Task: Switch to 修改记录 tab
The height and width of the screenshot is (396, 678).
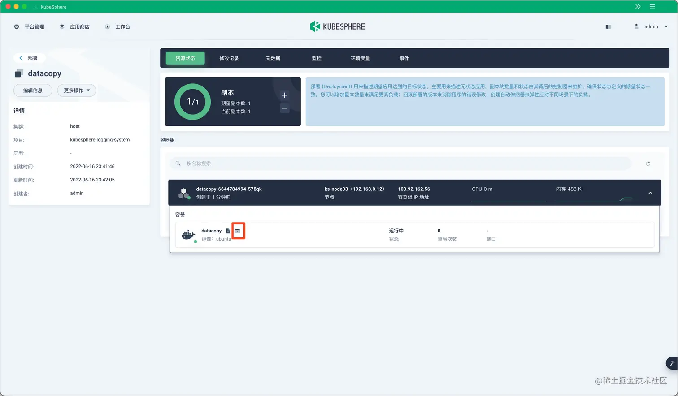Action: [229, 58]
